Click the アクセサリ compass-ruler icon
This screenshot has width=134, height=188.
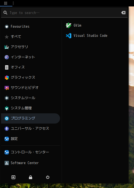[x=7, y=47]
